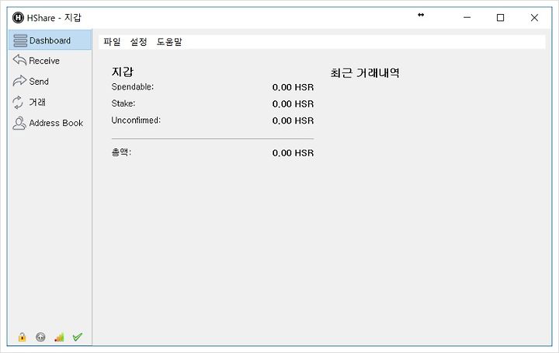Maximize the HShare window
This screenshot has height=353, width=559.
coord(500,17)
